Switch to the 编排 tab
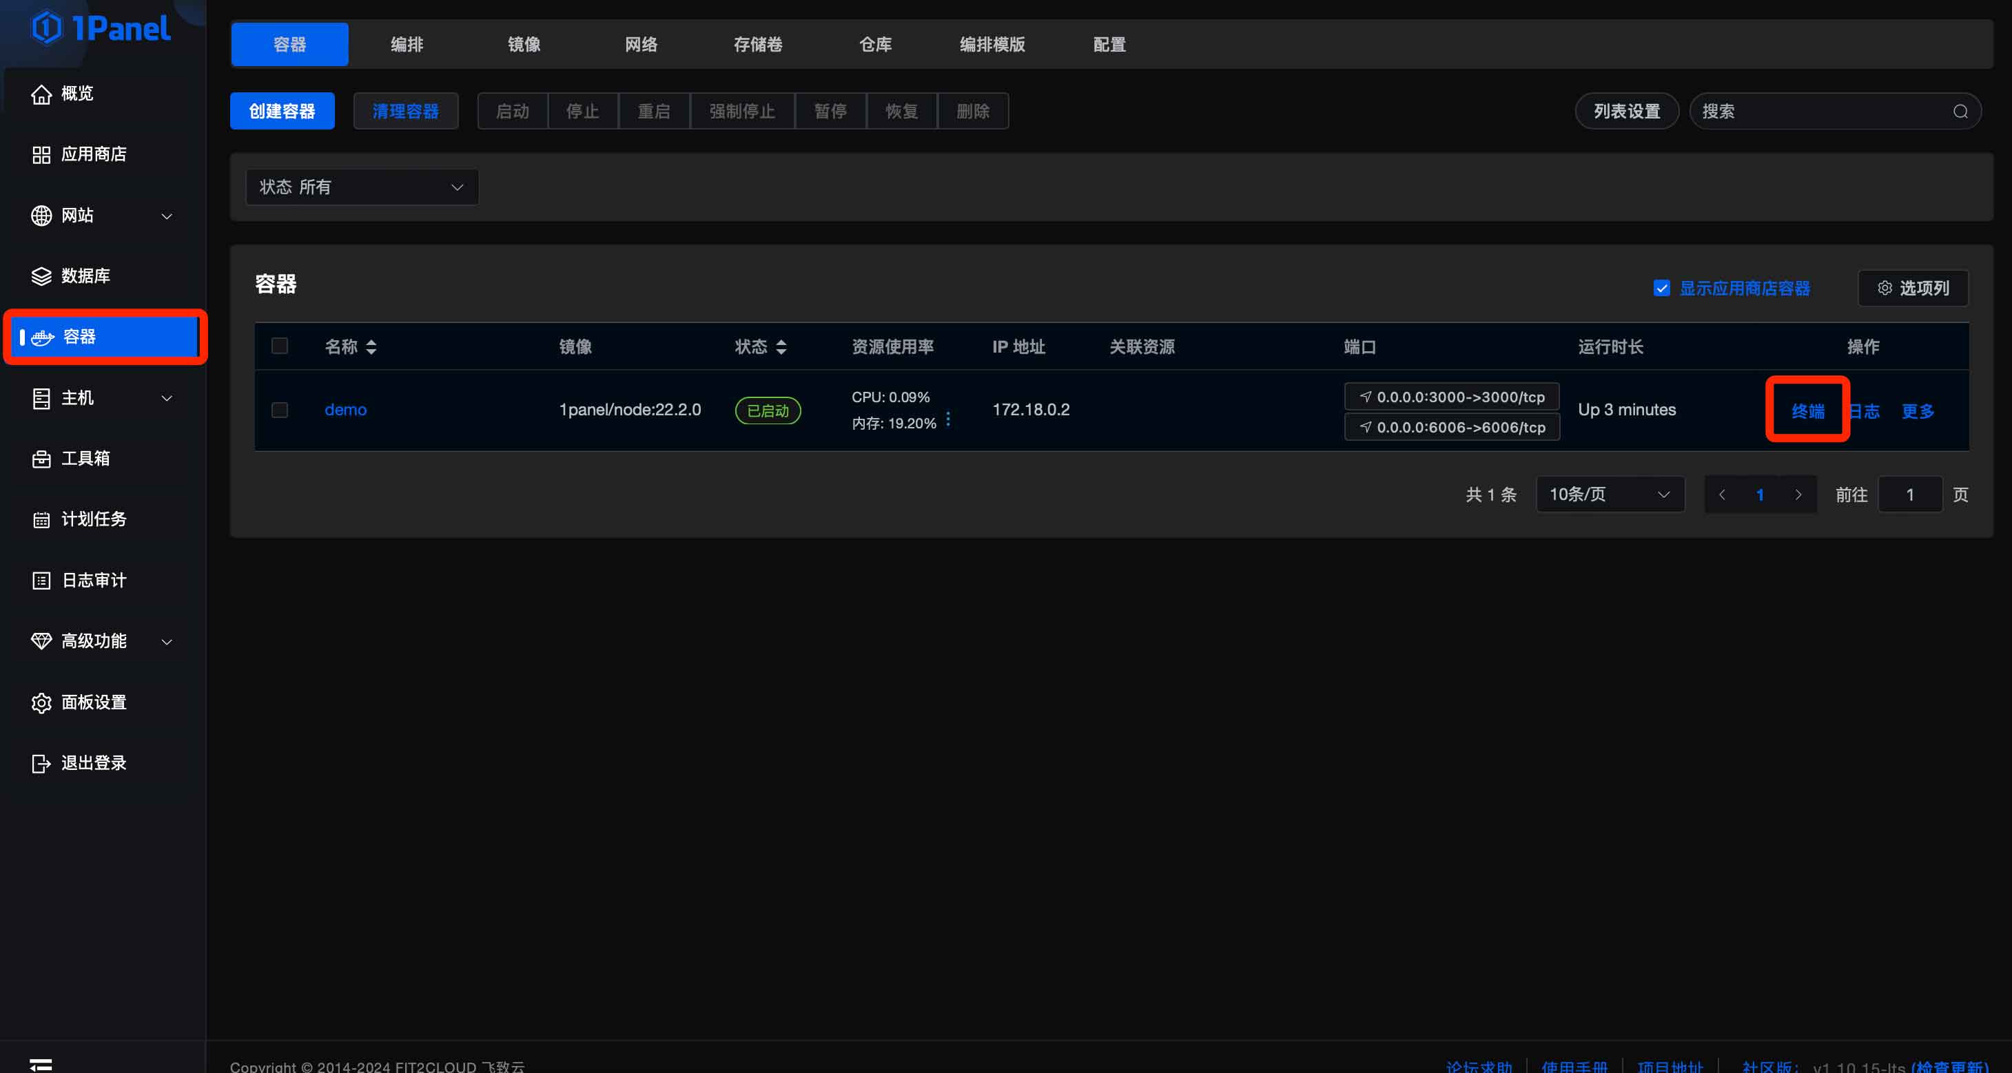The height and width of the screenshot is (1073, 2012). 407,45
